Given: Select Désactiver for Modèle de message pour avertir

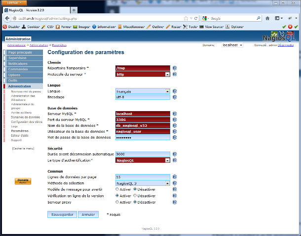Looking at the screenshot, I should coord(135,189).
